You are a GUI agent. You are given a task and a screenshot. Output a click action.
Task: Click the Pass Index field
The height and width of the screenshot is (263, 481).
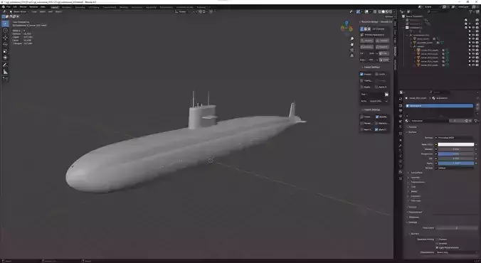click(456, 228)
